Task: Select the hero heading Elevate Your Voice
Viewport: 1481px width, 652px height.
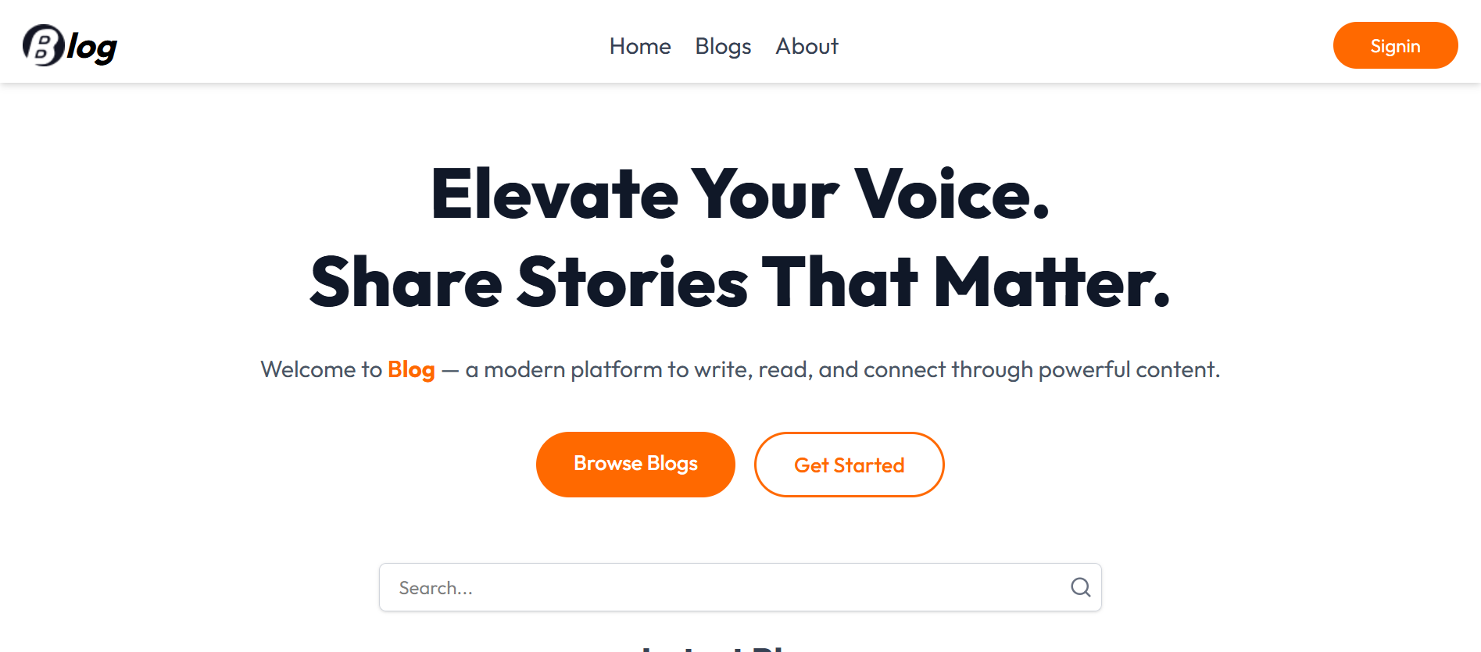Action: (x=739, y=193)
